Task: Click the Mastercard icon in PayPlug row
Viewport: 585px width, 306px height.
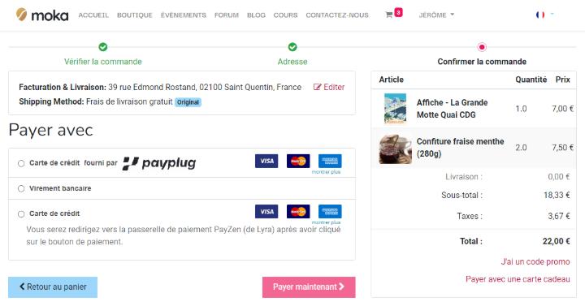Action: coord(298,161)
